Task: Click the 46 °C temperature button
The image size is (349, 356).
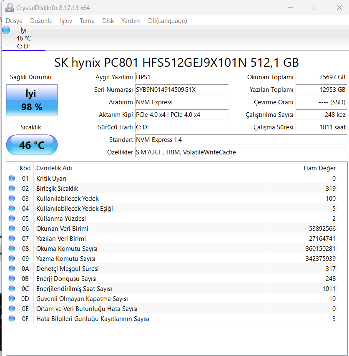Action: pos(32,145)
